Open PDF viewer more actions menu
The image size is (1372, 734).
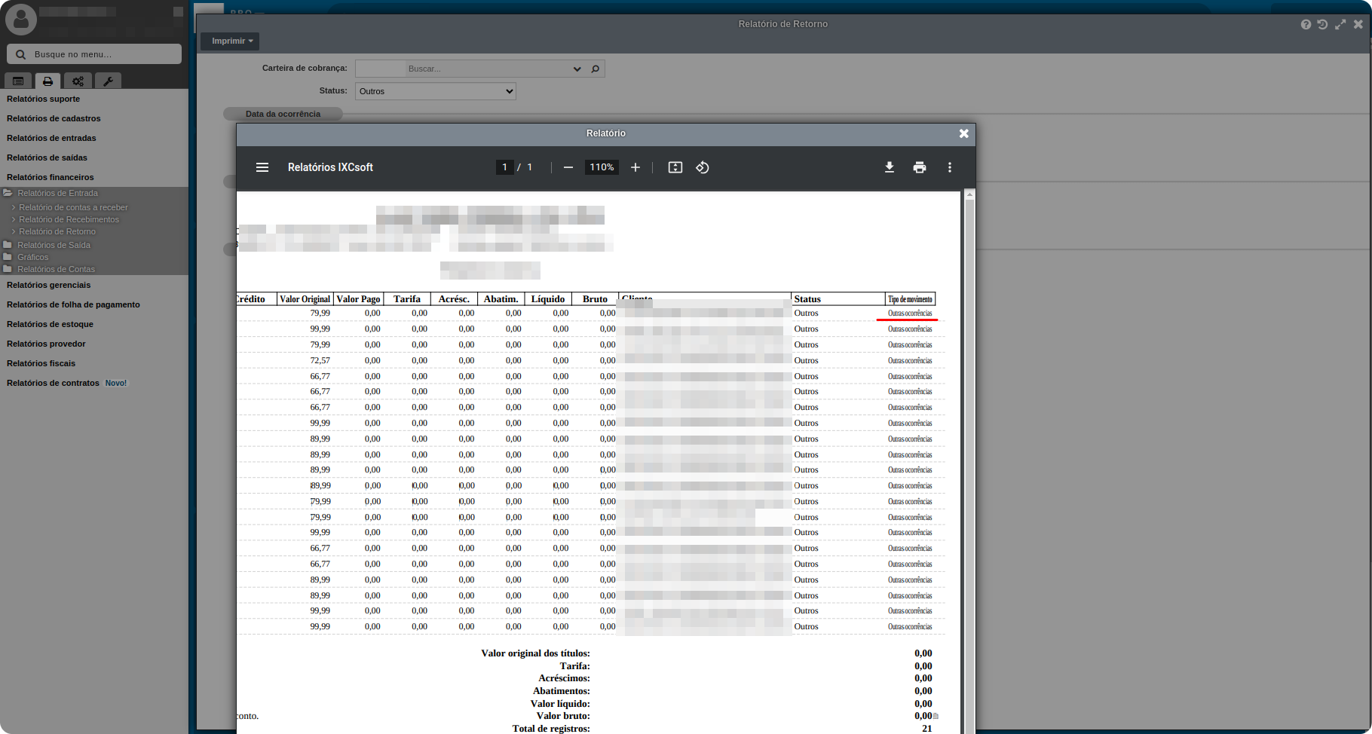(950, 167)
